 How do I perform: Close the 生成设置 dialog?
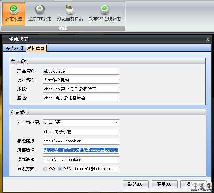click(208, 40)
